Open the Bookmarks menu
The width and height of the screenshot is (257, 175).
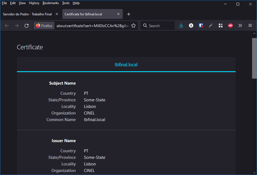coord(51,3)
